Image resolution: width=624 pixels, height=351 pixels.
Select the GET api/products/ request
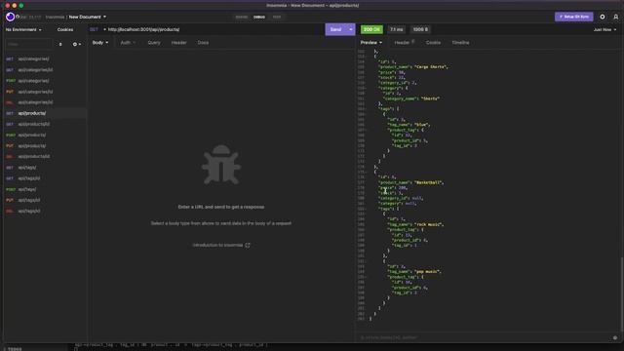[x=45, y=113]
